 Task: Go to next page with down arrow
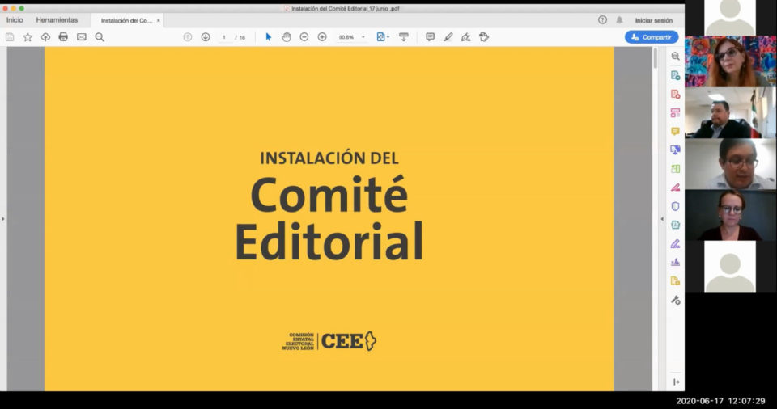tap(206, 37)
